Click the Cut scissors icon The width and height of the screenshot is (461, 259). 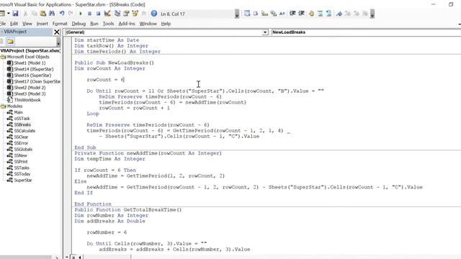pyautogui.click(x=25, y=14)
